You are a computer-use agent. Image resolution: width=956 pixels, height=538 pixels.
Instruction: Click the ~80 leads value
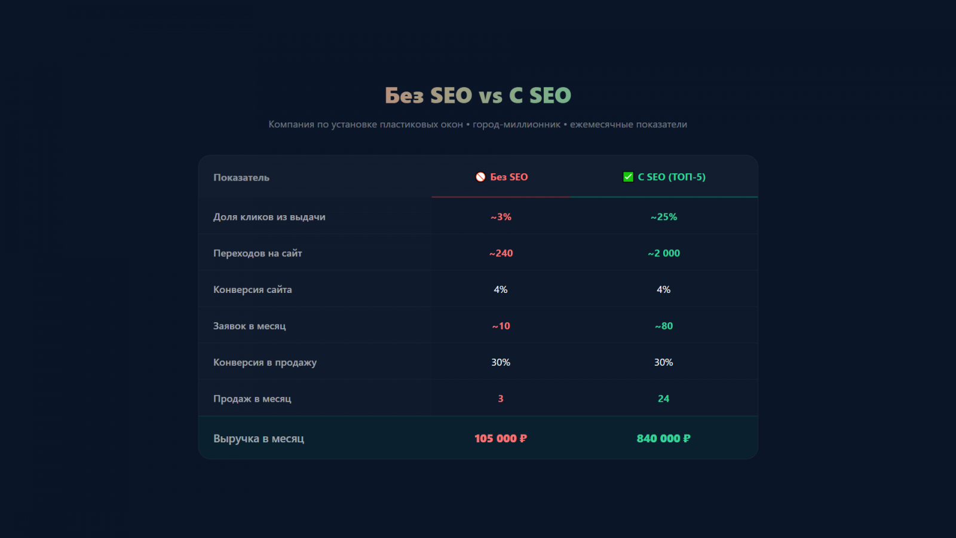(x=663, y=326)
